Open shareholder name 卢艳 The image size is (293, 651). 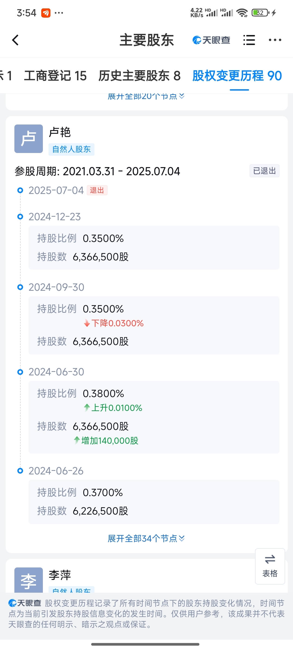pyautogui.click(x=60, y=132)
